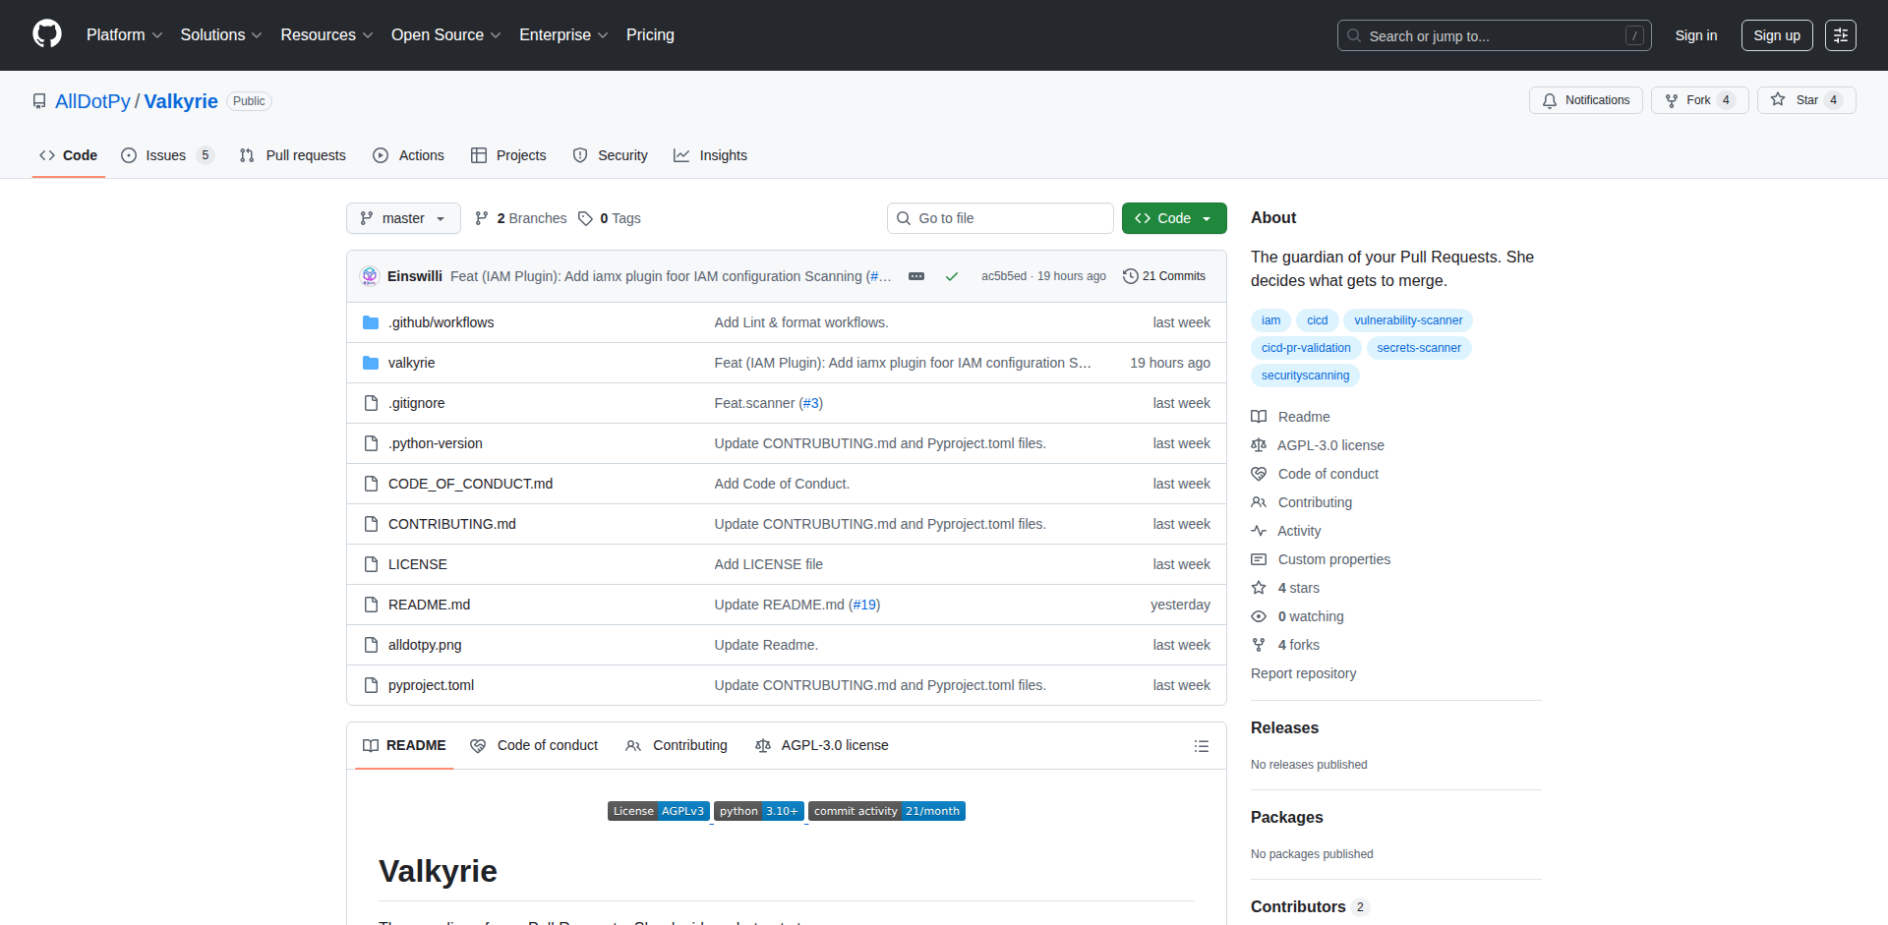Open the Readme link in About
Screen dimensions: 1888x925
click(1290, 417)
